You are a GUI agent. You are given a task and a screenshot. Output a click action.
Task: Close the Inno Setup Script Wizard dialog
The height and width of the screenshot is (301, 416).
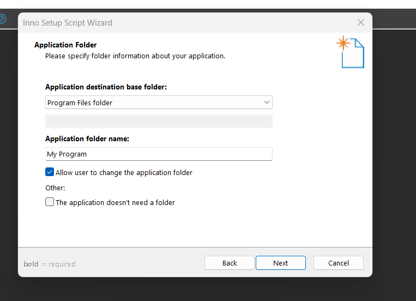[x=360, y=23]
